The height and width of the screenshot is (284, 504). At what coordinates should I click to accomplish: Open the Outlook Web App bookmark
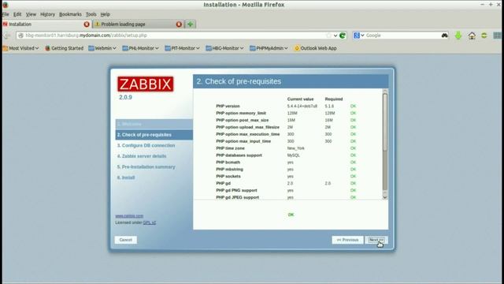tap(315, 48)
